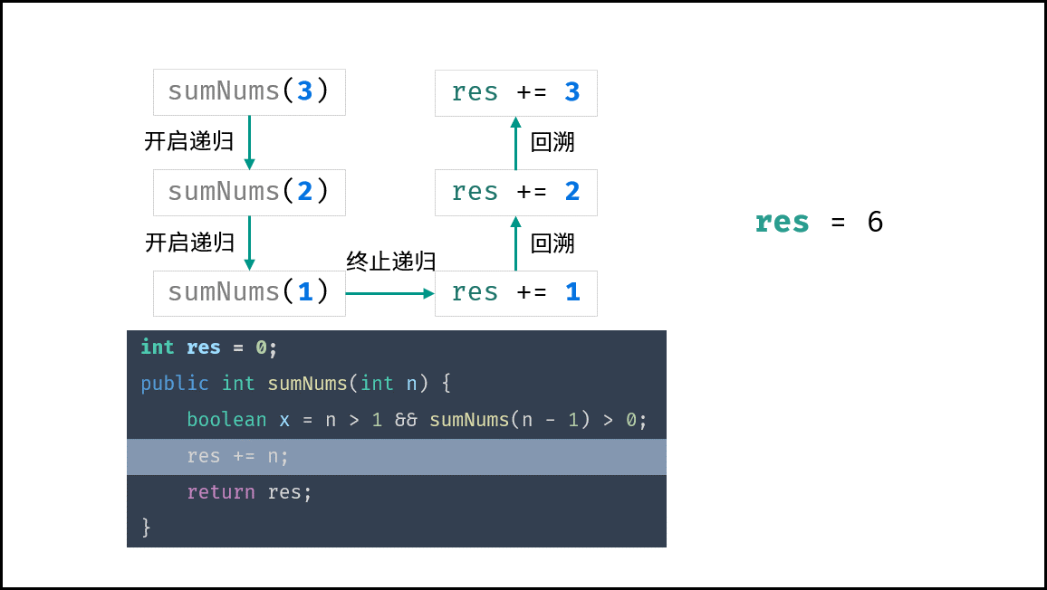1047x590 pixels.
Task: Click the sumNums(1) box
Action: pyautogui.click(x=249, y=293)
